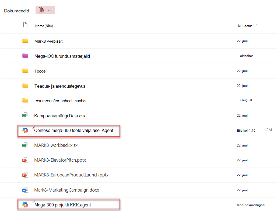Click PowerPoint icon for MARK8-ElevatorPitch.pptx

pyautogui.click(x=25, y=160)
